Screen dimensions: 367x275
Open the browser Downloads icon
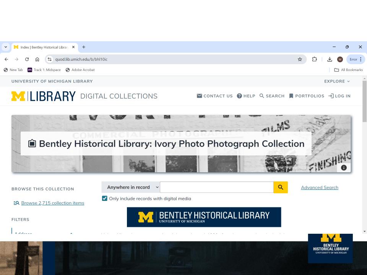(x=330, y=60)
